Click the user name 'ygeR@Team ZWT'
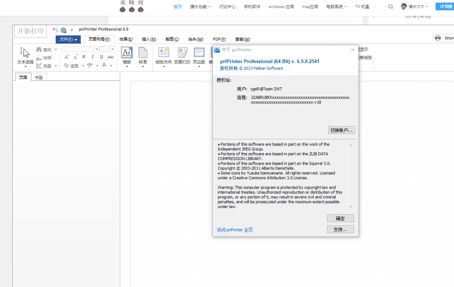454x287 pixels. pyautogui.click(x=266, y=89)
